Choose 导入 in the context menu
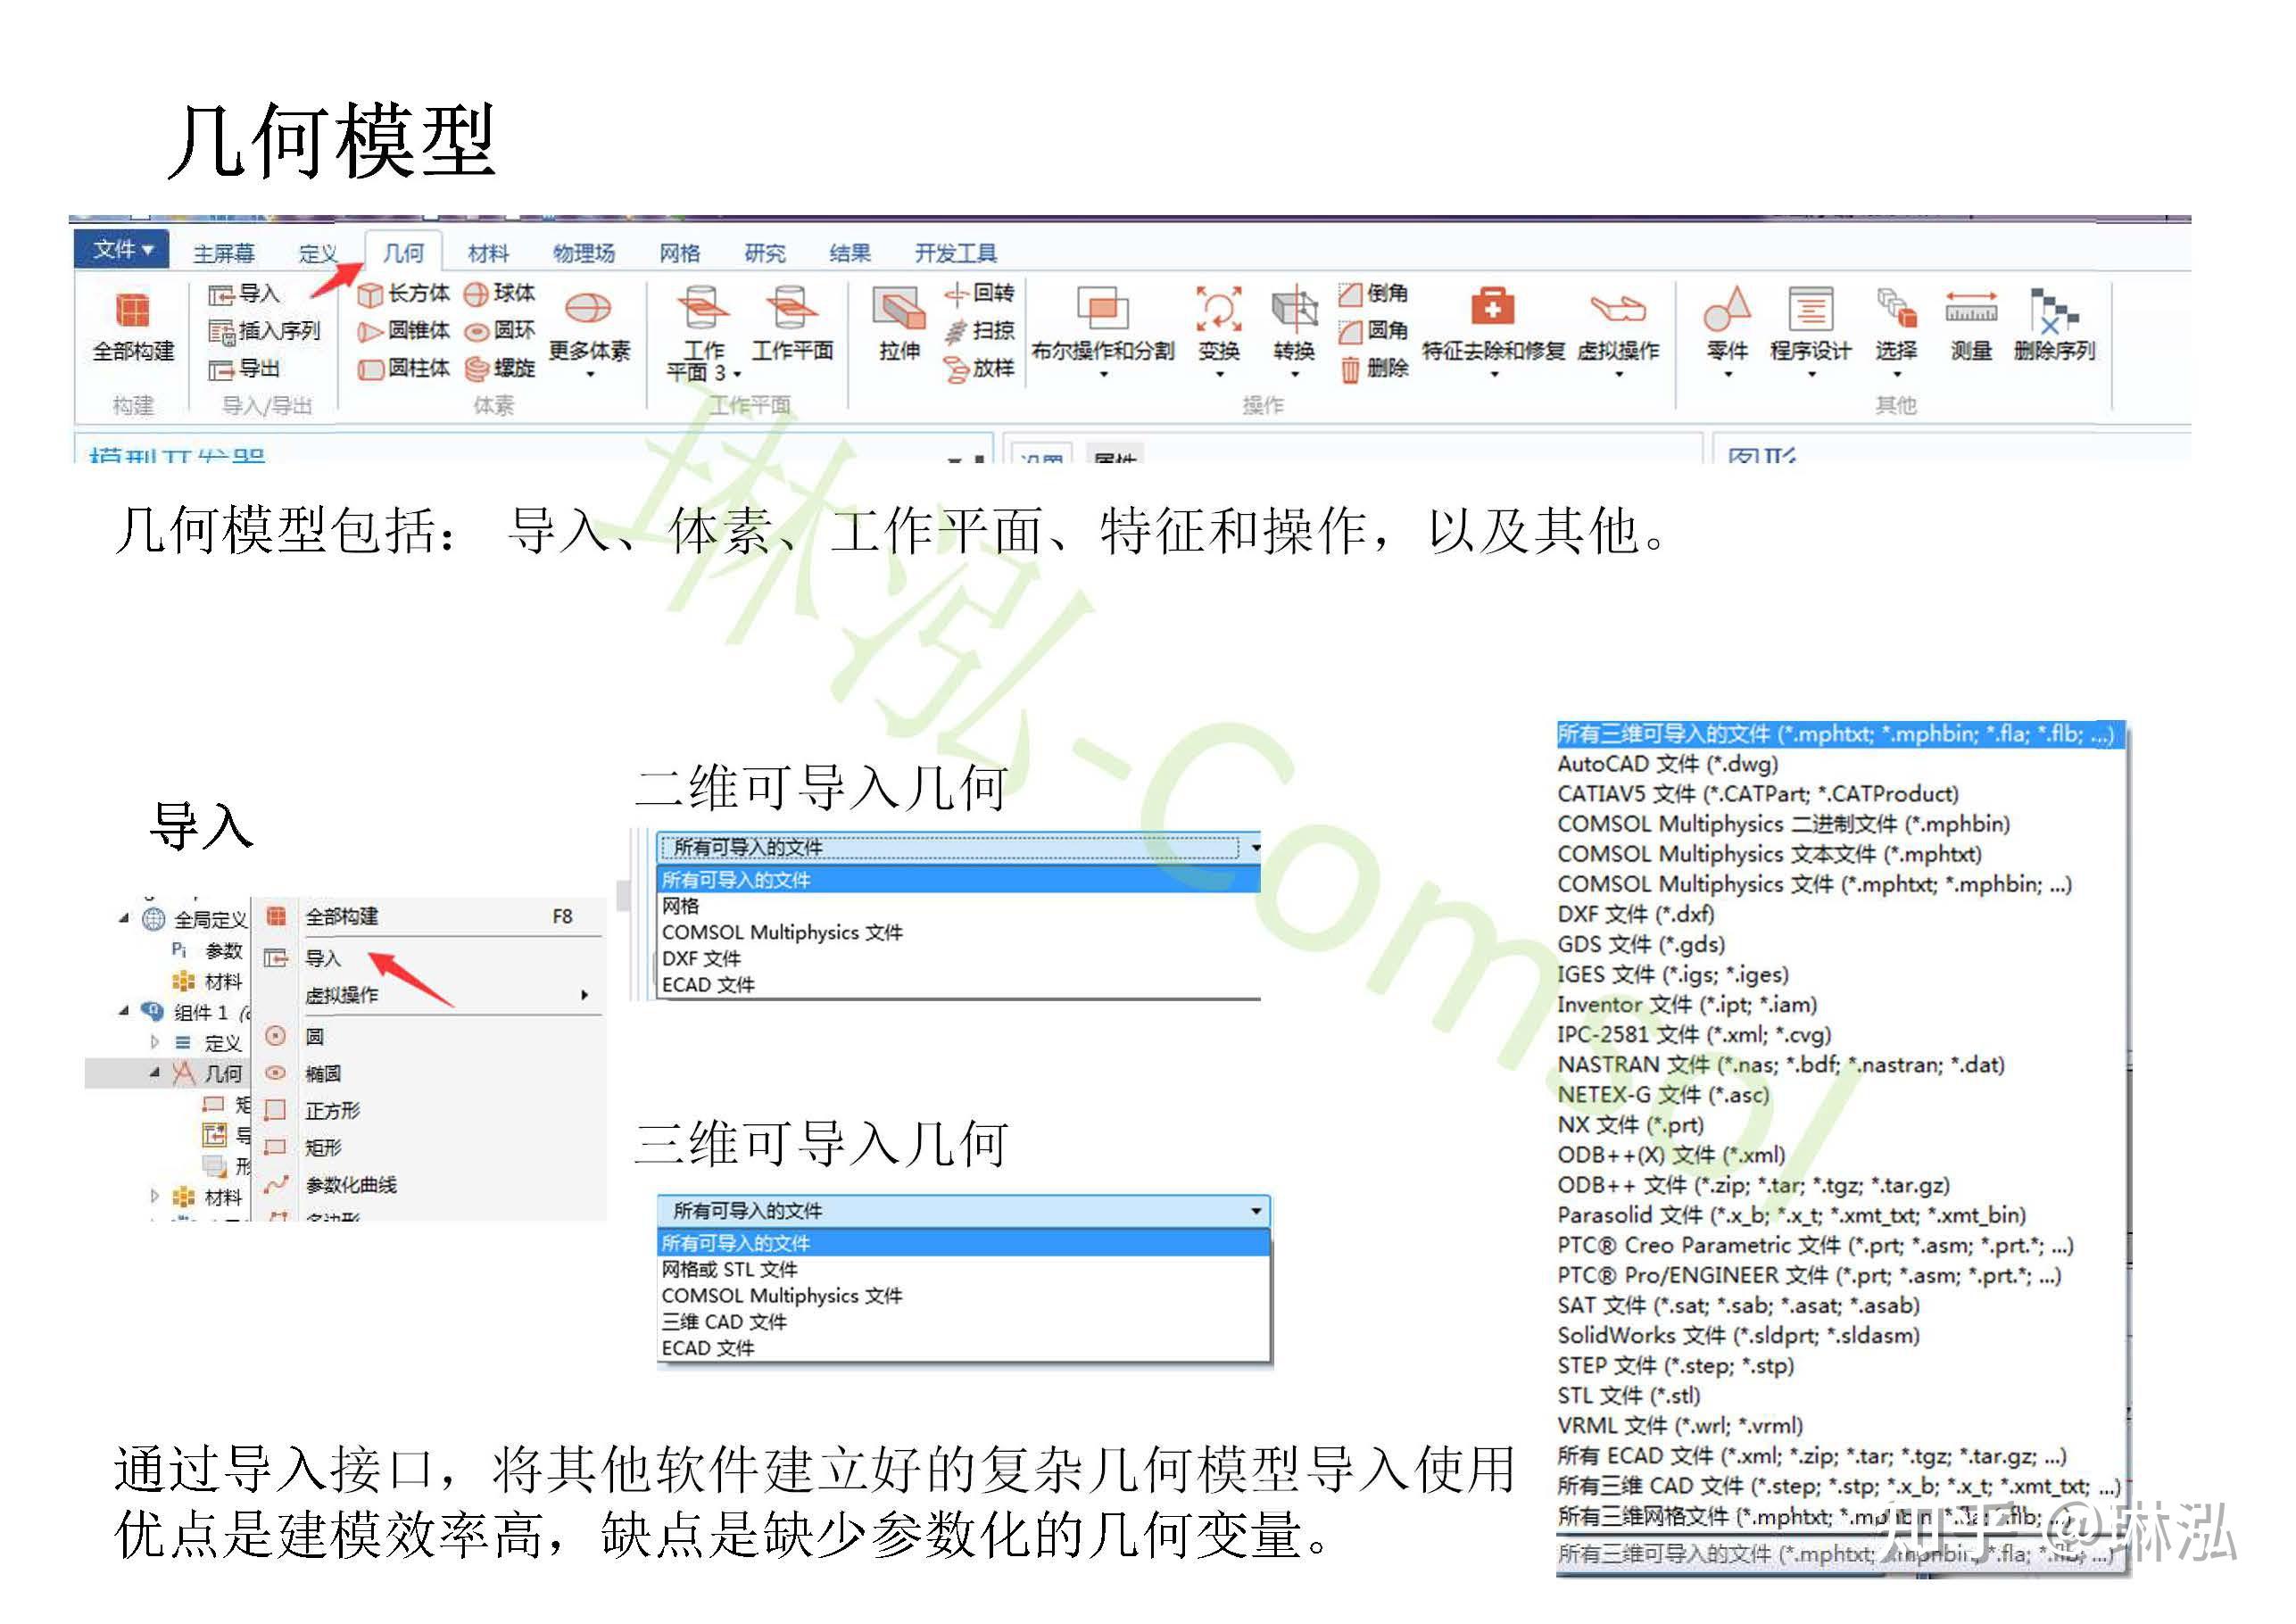This screenshot has width=2296, height=1624. (x=323, y=958)
